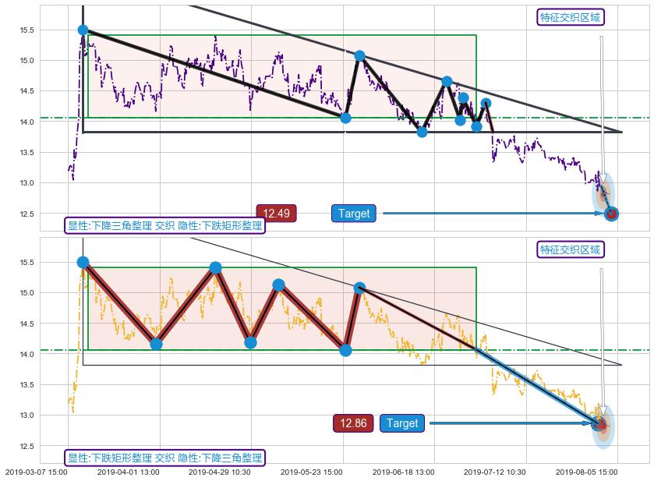Select the lower chart's first trough marker near 14.2
Image resolution: width=654 pixels, height=481 pixels.
pyautogui.click(x=156, y=344)
